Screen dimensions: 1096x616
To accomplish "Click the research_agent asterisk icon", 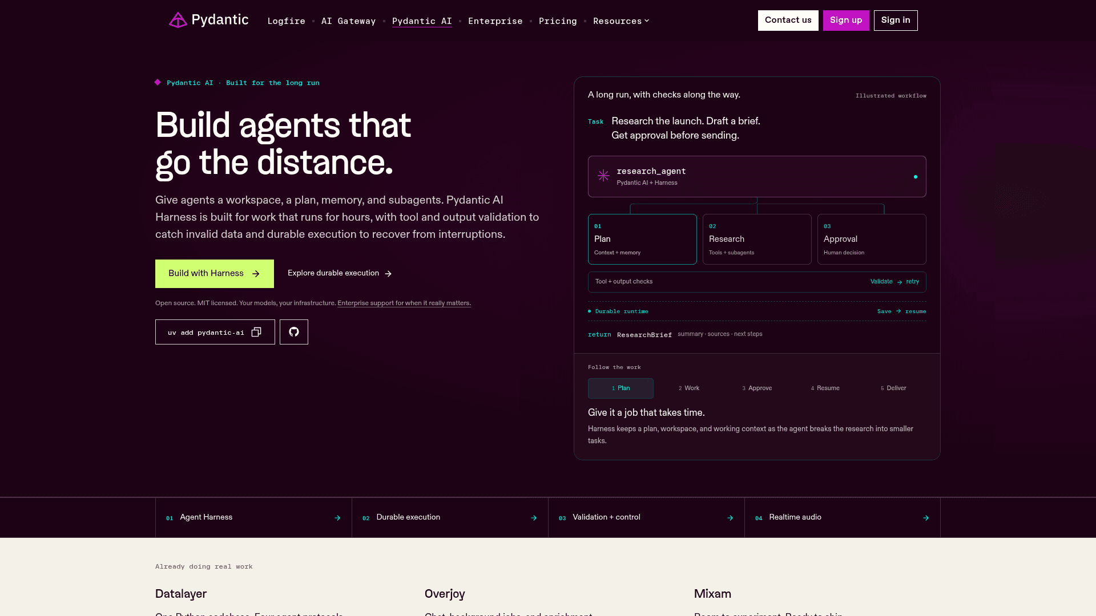I will (x=603, y=176).
